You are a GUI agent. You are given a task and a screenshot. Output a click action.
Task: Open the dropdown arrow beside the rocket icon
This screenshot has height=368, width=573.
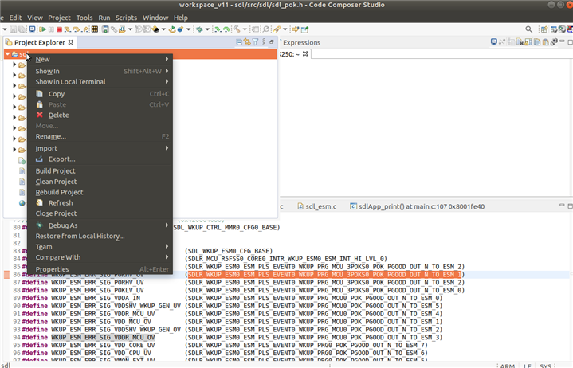point(285,29)
